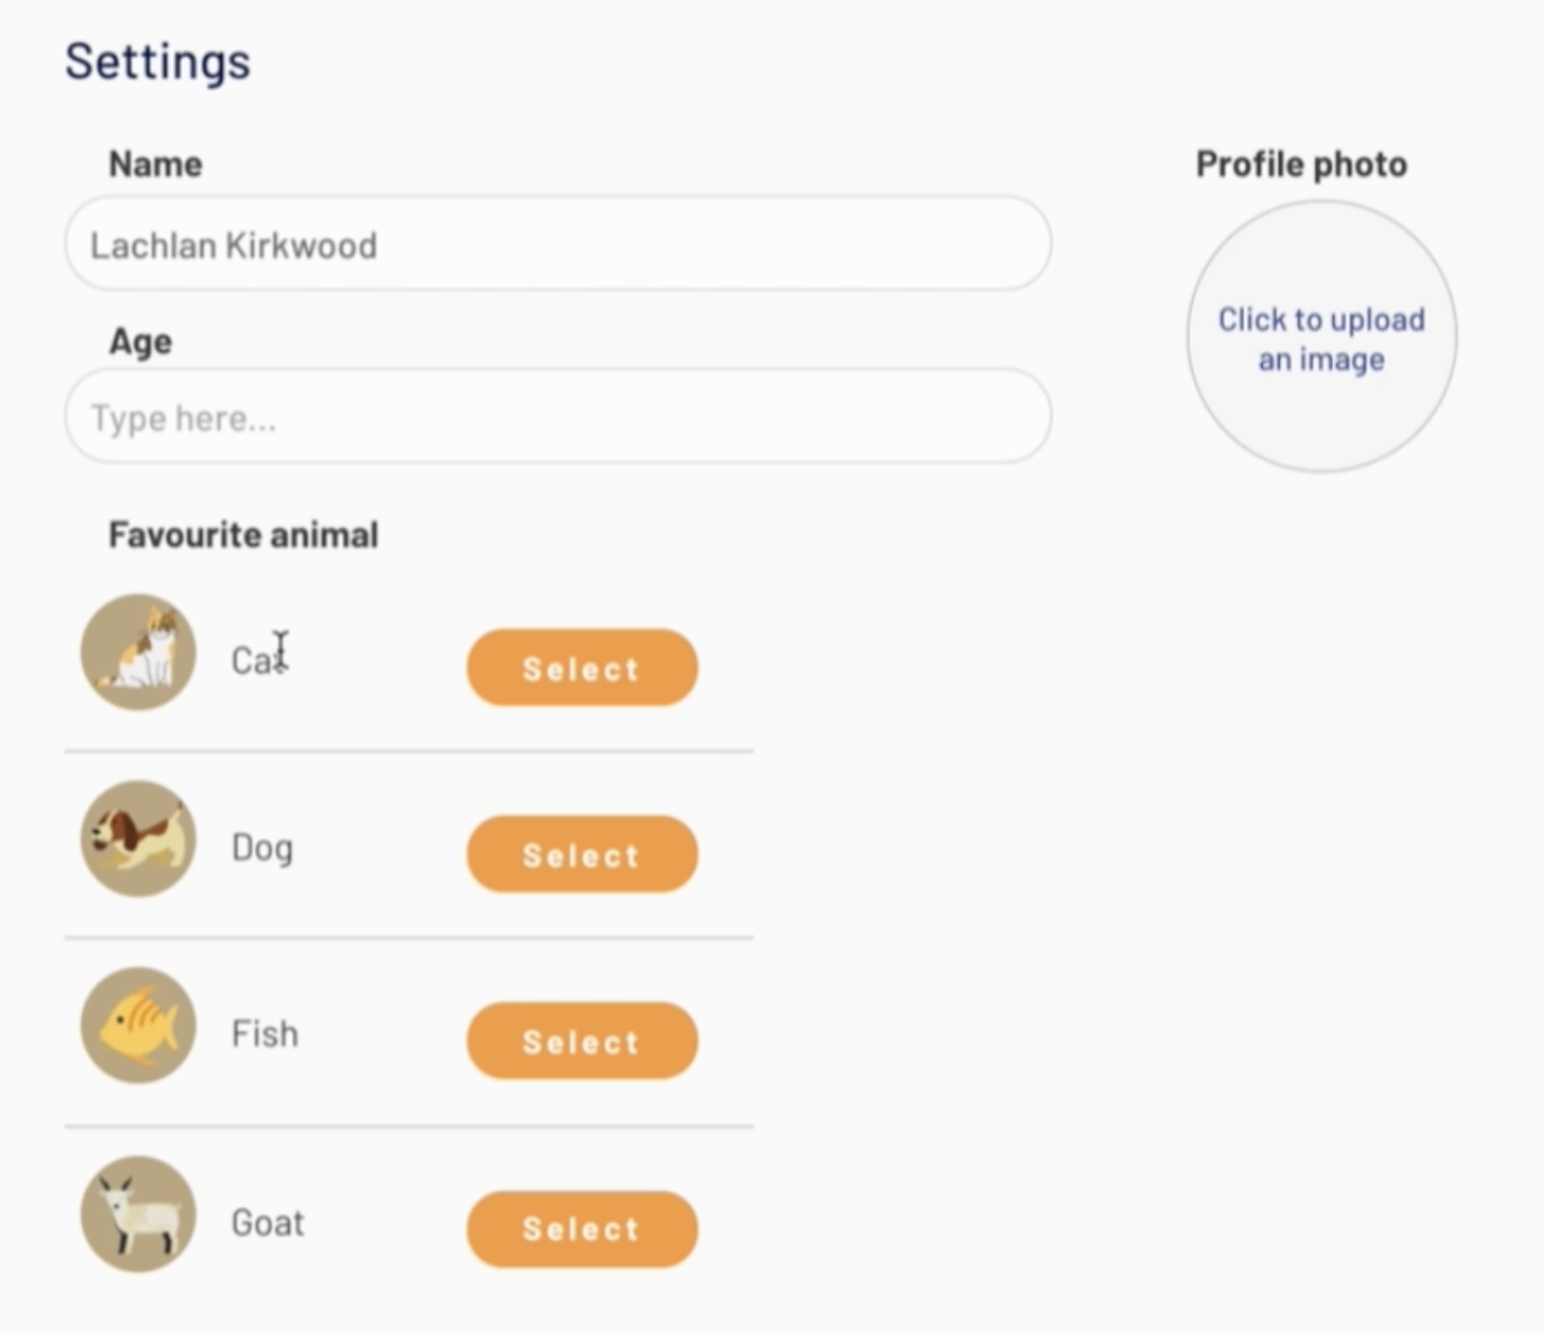
Task: Click the Dog avatar image
Action: click(138, 839)
